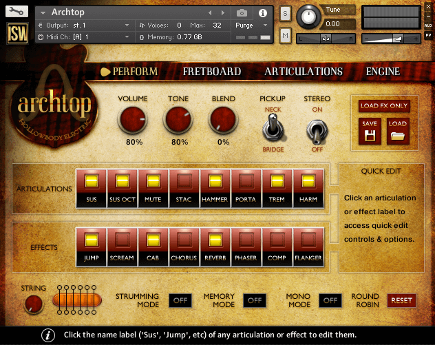Enable the STAC articulation
This screenshot has width=435, height=345.
click(184, 181)
